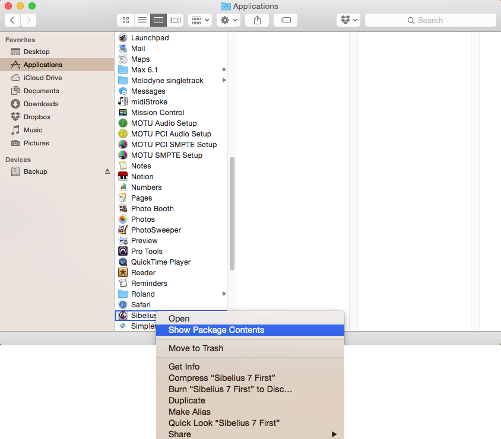Screen dimensions: 501x439
Task: Switch to list view mode
Action: [142, 20]
